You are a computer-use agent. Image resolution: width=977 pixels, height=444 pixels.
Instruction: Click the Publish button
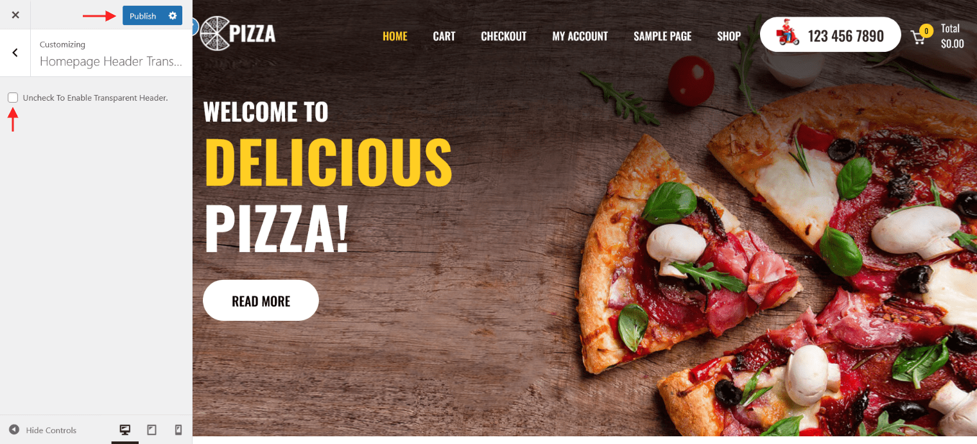(143, 15)
